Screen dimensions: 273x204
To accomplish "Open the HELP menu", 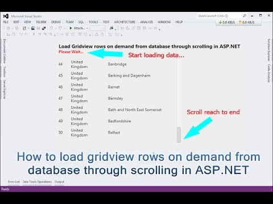I will [179, 22].
